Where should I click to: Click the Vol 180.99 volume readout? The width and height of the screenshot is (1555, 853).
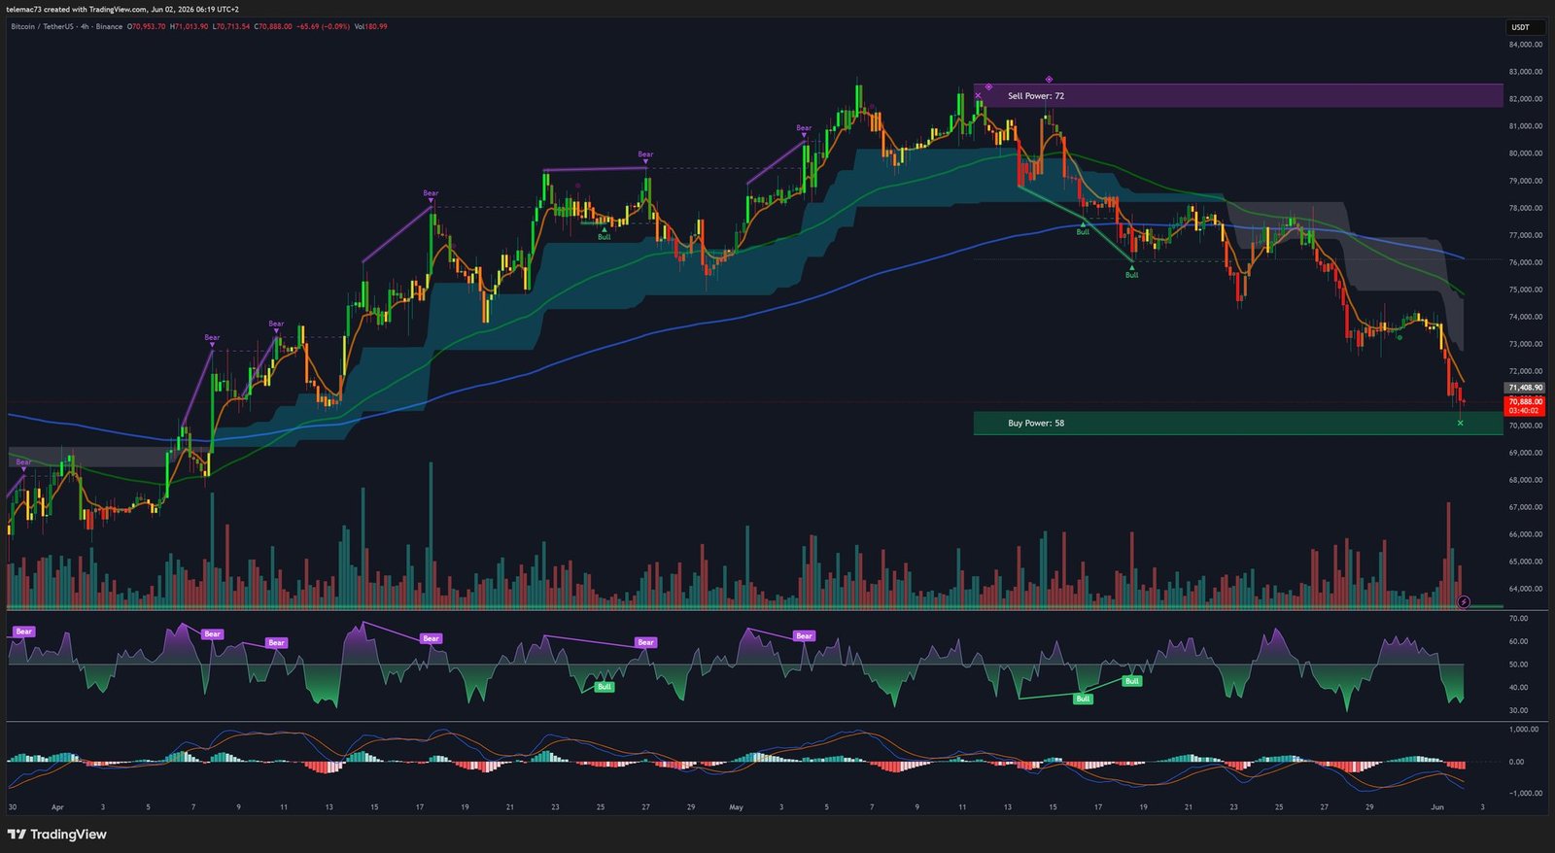click(x=370, y=26)
